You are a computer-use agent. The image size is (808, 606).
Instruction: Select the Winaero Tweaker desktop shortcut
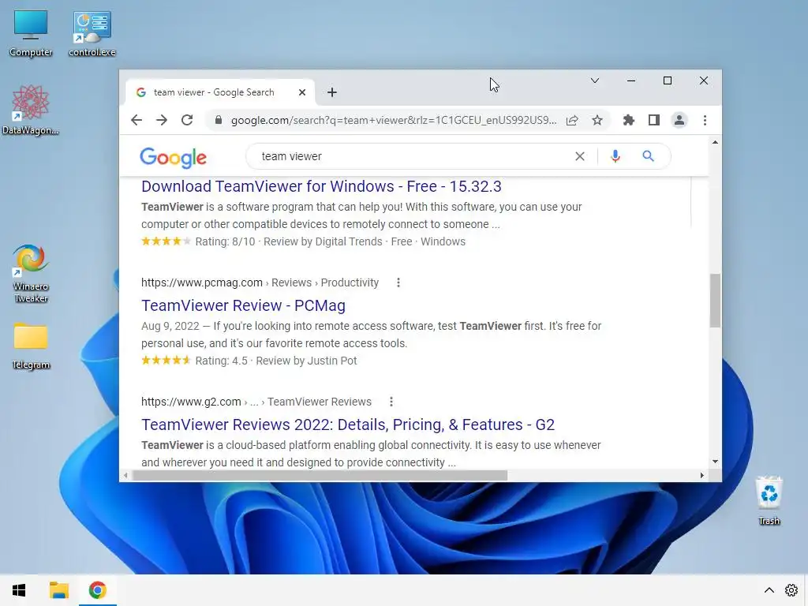pyautogui.click(x=31, y=274)
